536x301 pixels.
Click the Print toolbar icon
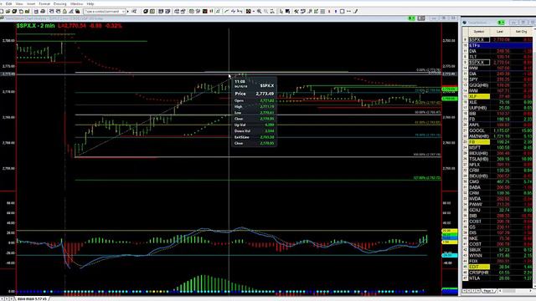(x=43, y=11)
